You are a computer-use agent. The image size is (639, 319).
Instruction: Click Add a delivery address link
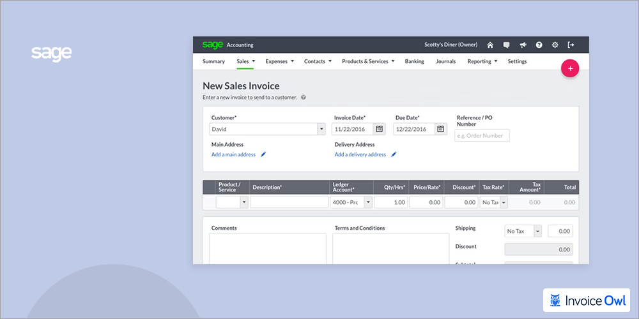pyautogui.click(x=360, y=154)
